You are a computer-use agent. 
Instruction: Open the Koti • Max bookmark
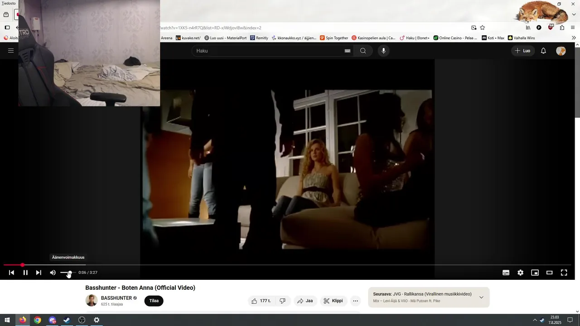point(493,38)
